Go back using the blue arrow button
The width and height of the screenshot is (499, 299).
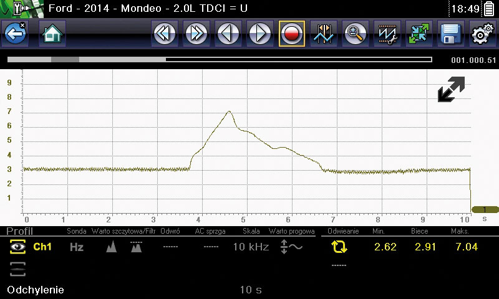click(x=14, y=34)
